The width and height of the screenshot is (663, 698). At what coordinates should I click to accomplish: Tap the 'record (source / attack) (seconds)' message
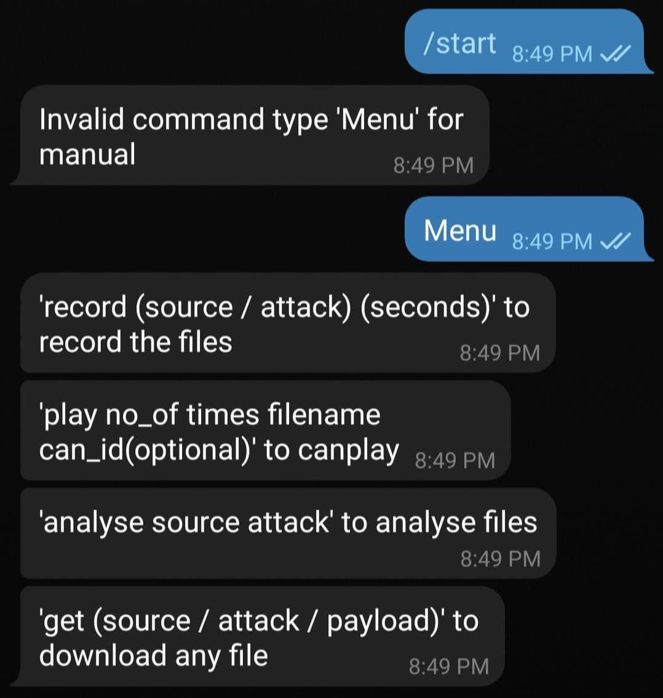pos(288,323)
